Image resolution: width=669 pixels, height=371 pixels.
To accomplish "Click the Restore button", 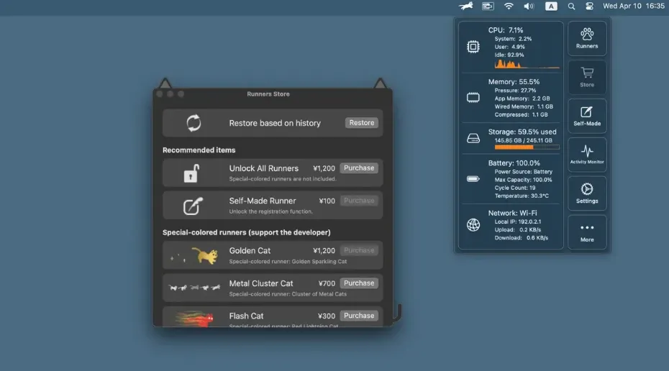I will click(361, 123).
